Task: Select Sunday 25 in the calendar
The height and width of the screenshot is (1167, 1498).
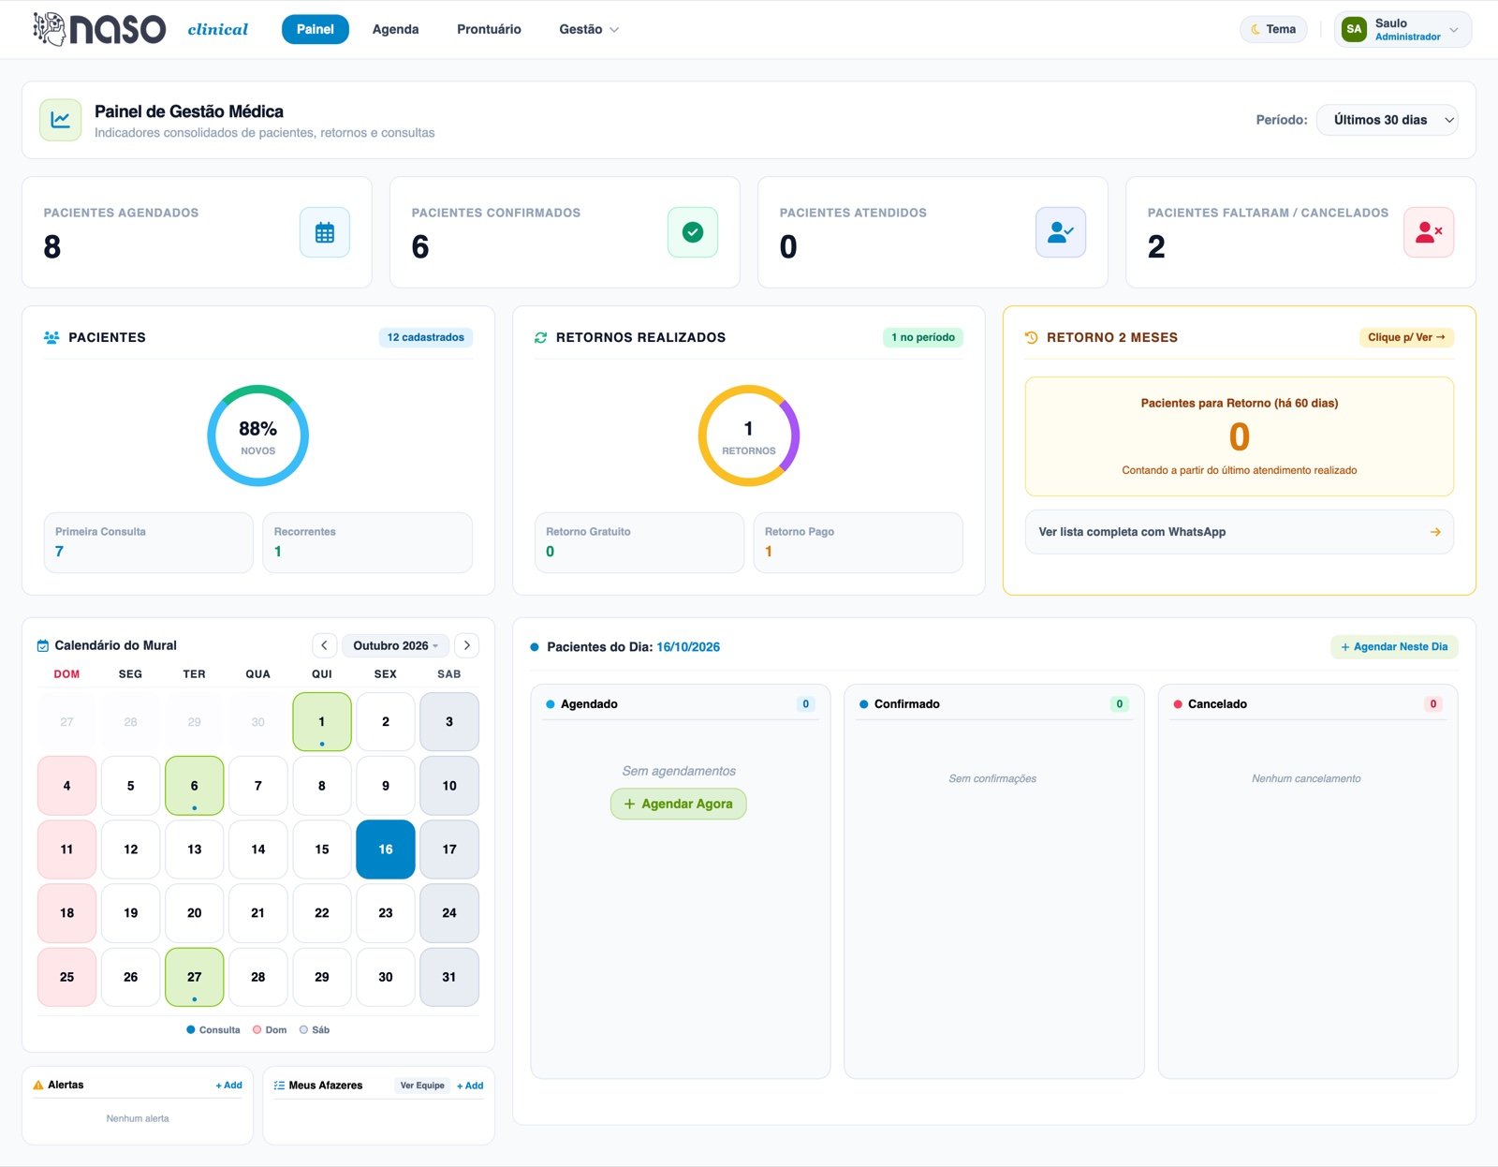Action: coord(66,977)
